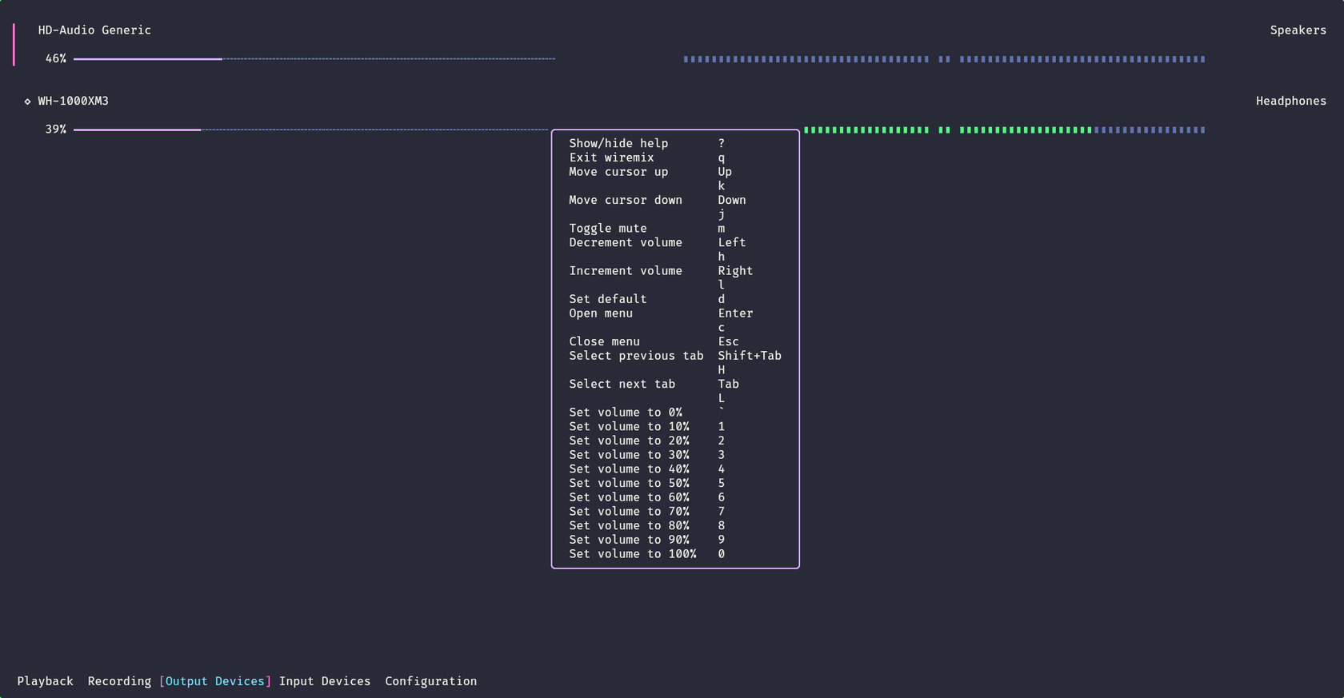Click the 'Toggle mute' help entry
This screenshot has height=698, width=1344.
coord(608,229)
